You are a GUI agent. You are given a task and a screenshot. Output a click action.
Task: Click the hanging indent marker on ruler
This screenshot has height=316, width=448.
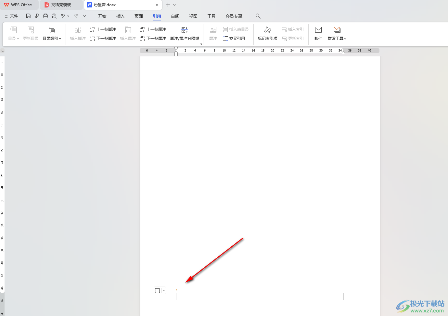point(176,52)
